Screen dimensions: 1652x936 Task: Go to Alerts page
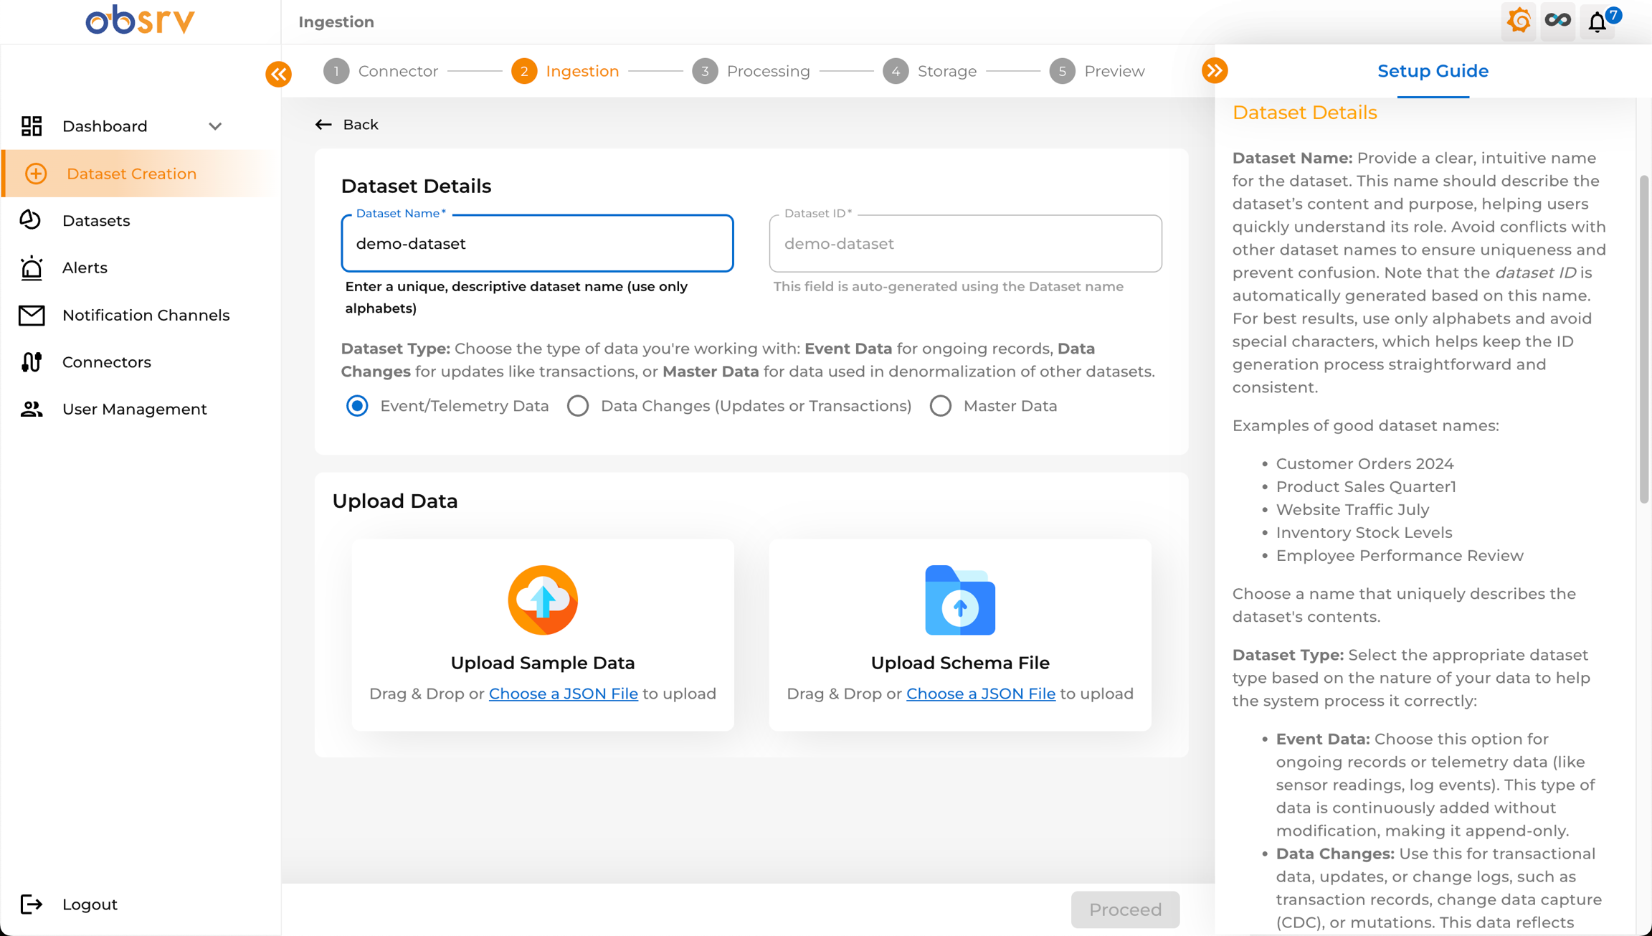point(141,268)
